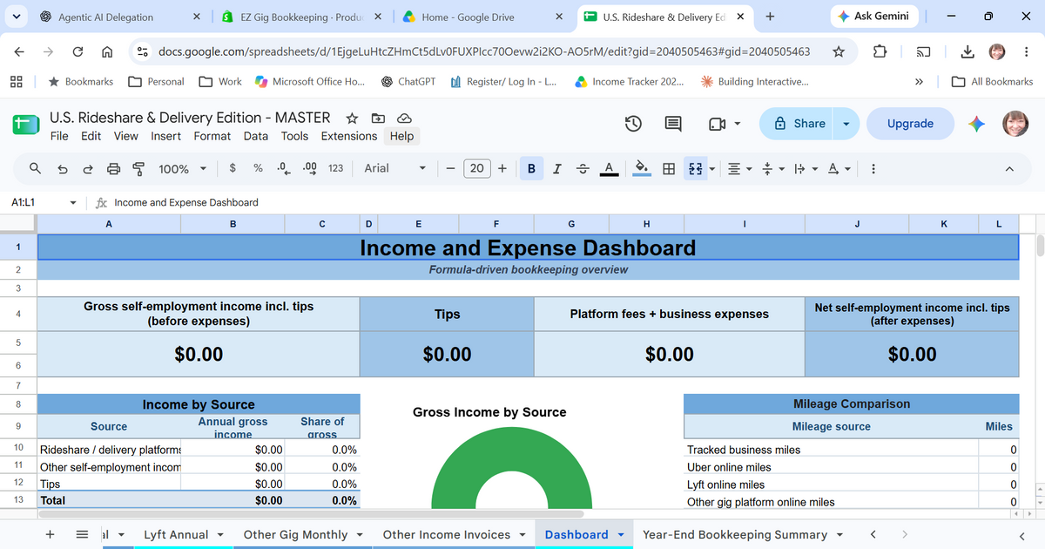Screen dimensions: 1045x549
Task: Toggle bold formatting
Action: [531, 169]
